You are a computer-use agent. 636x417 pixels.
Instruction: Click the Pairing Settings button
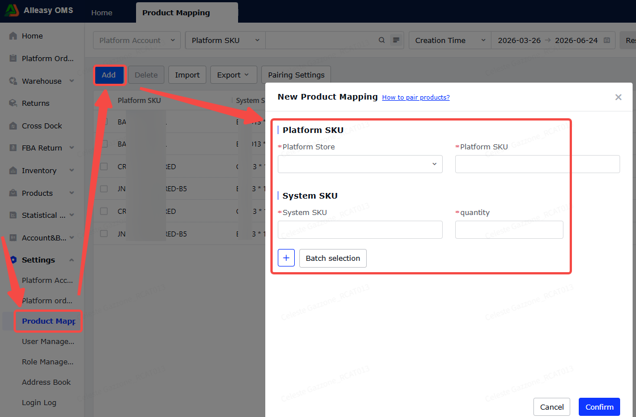pos(296,75)
